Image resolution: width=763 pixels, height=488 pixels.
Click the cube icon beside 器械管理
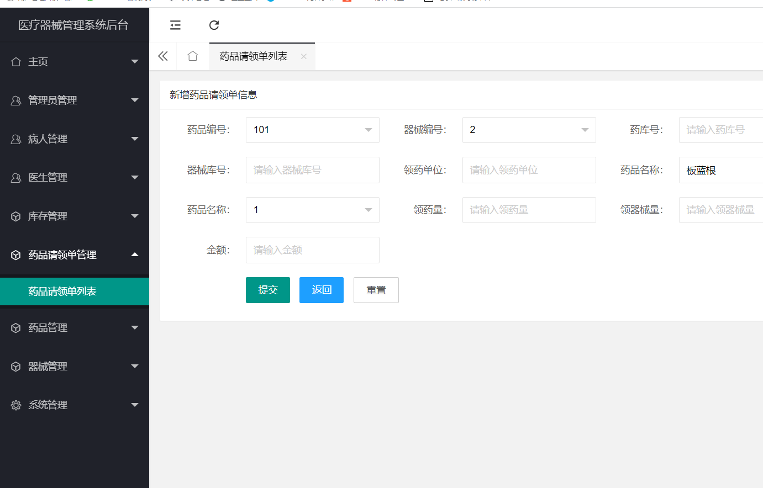(x=16, y=367)
